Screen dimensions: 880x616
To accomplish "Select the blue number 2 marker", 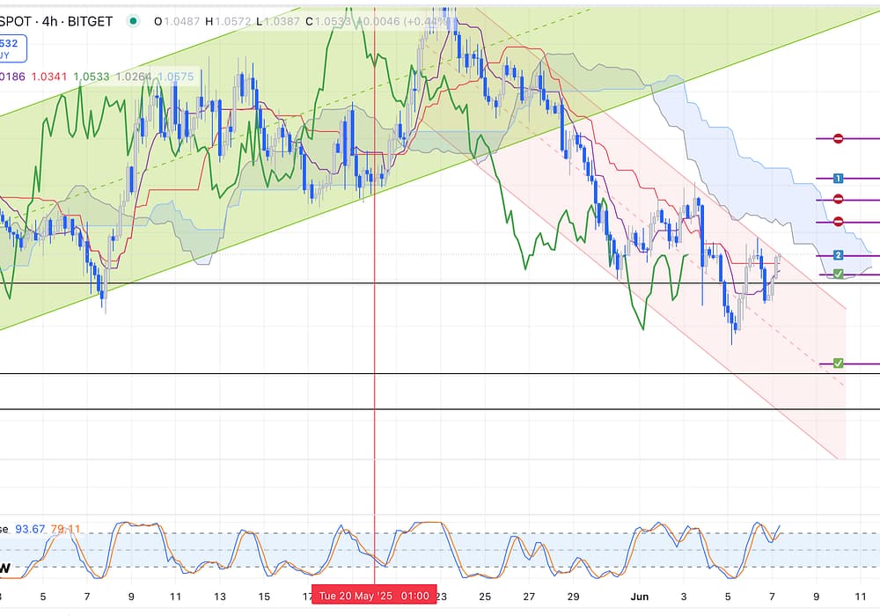I will coord(839,255).
